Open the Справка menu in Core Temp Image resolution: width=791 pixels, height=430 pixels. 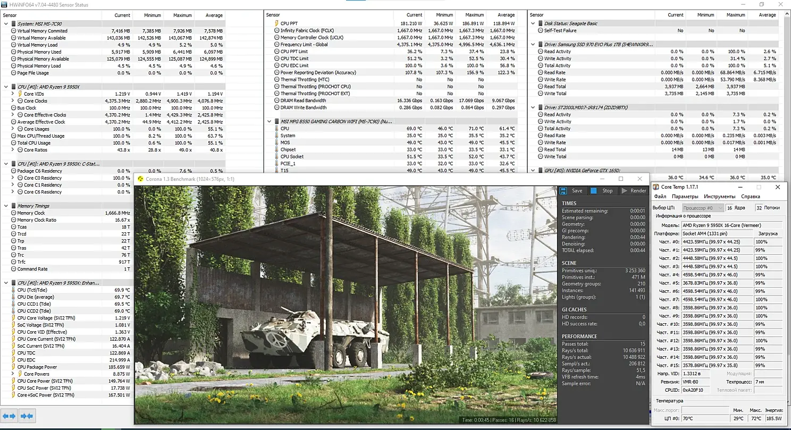tap(750, 197)
